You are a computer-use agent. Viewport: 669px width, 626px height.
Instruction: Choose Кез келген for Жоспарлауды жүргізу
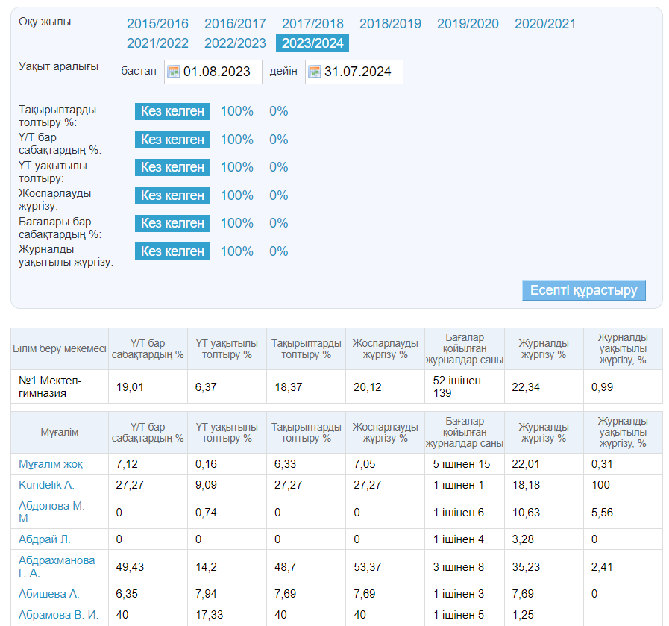tap(172, 195)
